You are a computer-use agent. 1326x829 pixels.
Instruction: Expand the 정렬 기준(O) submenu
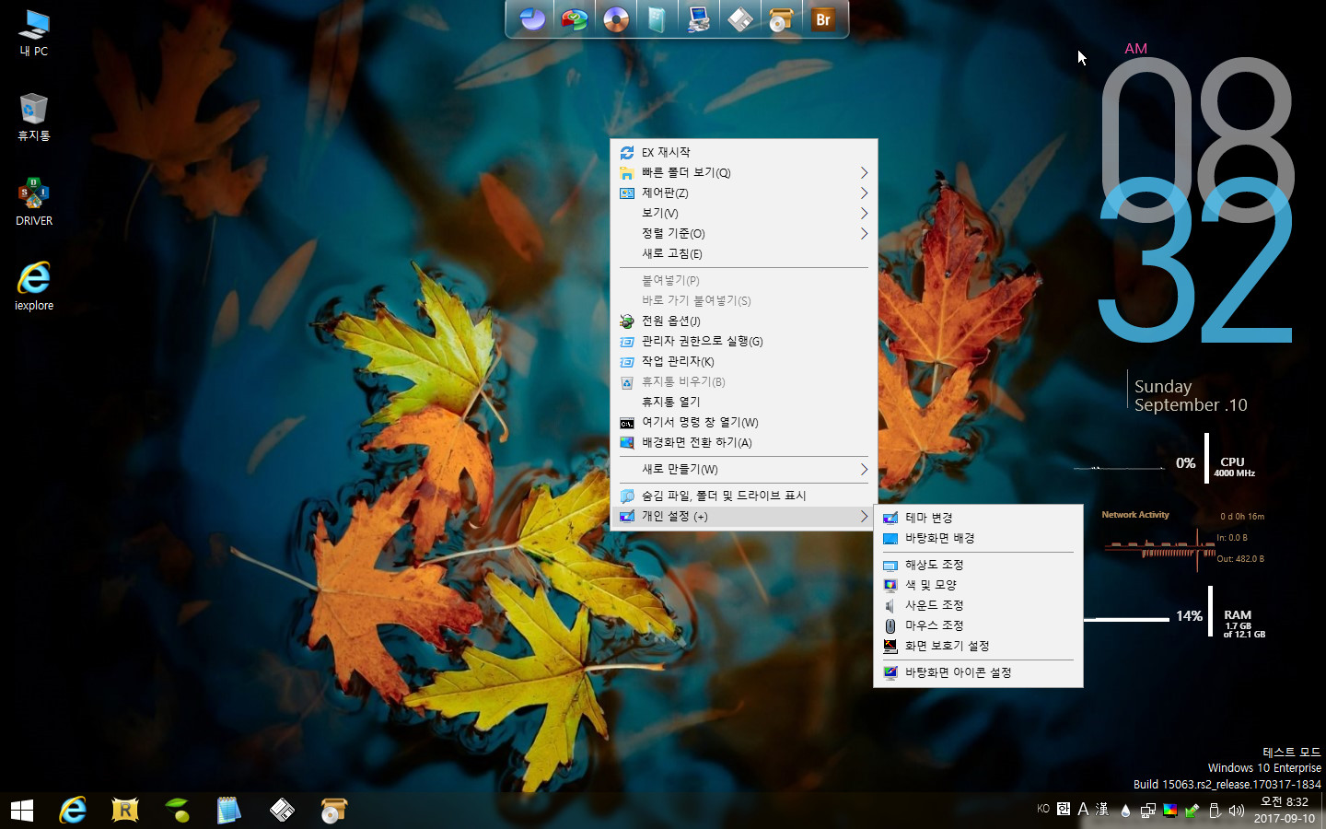[x=744, y=233]
